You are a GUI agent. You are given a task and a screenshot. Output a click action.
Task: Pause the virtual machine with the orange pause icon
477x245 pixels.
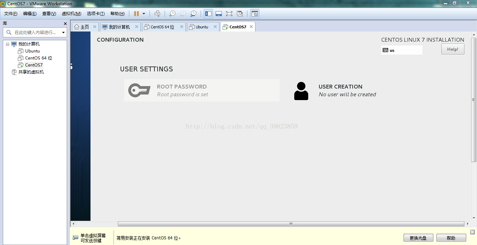click(x=136, y=14)
